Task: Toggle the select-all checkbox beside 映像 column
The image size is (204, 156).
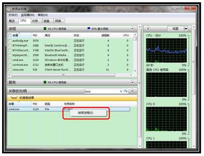Action: pos(10,35)
